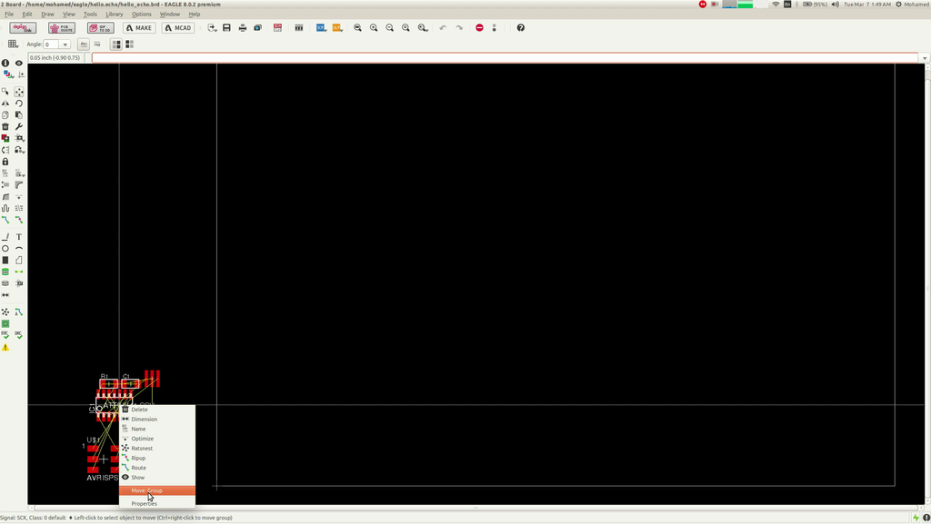Click the red Stop command icon
Screen dimensions: 931x524
pos(479,28)
